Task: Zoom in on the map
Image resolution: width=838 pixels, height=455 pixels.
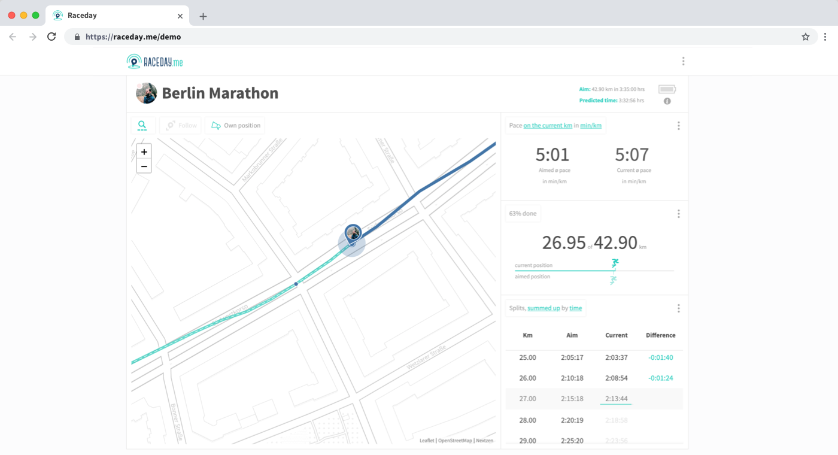Action: 144,152
